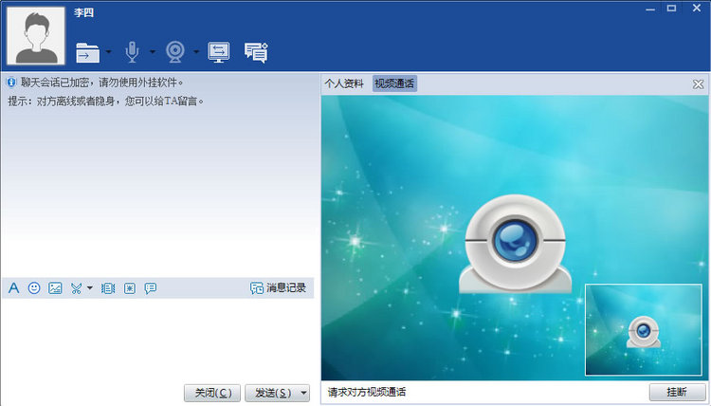The width and height of the screenshot is (711, 406).
Task: Click the contact name 李四
Action: click(x=83, y=12)
